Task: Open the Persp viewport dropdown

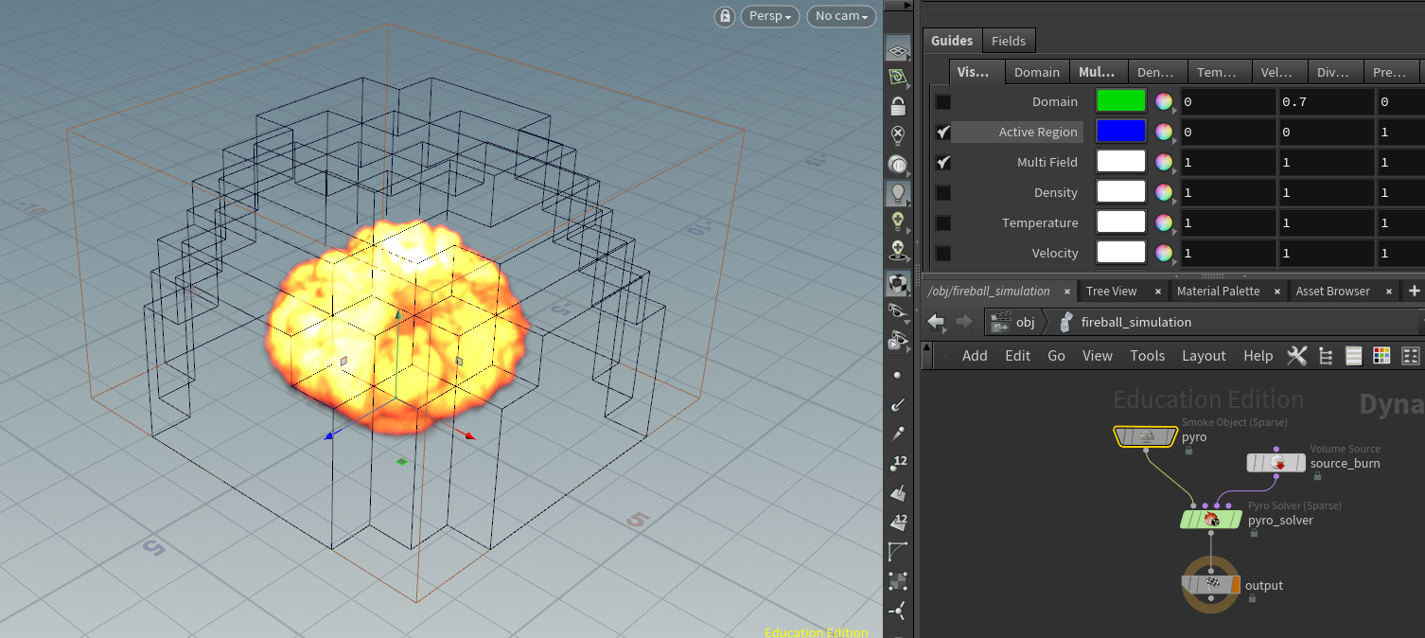Action: tap(769, 16)
